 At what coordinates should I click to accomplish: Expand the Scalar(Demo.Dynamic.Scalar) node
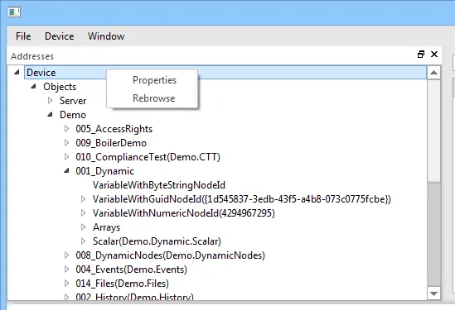pos(83,241)
